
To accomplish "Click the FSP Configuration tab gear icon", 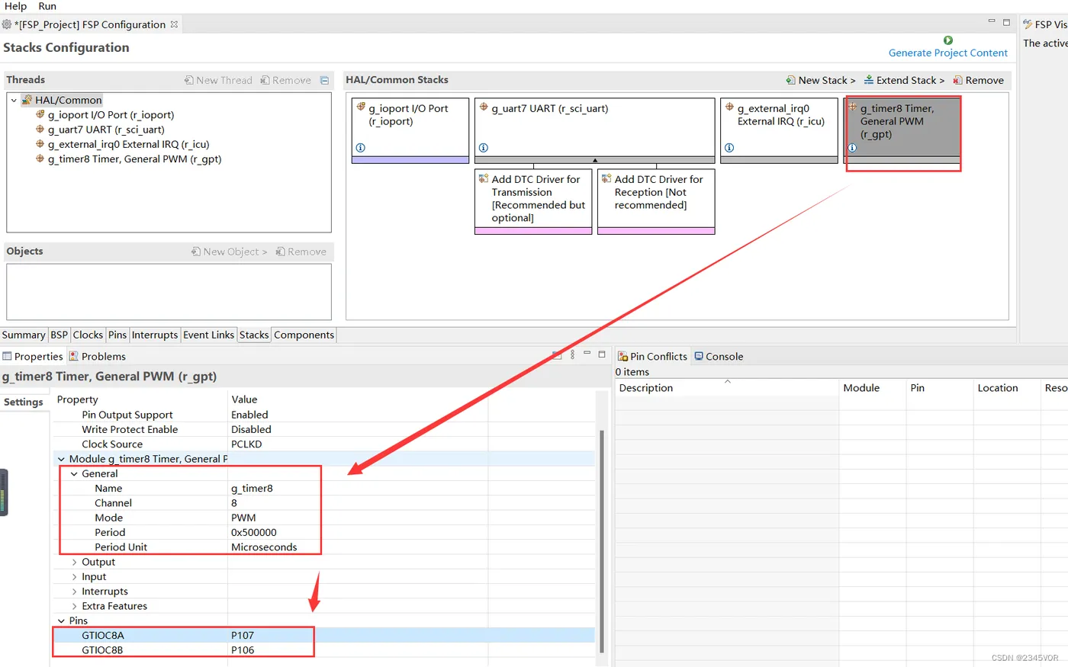I will (x=7, y=24).
